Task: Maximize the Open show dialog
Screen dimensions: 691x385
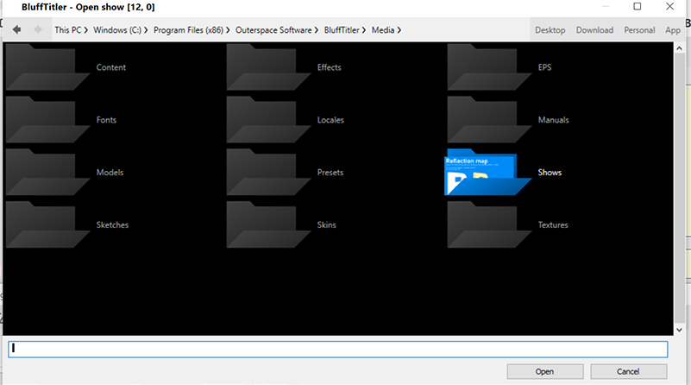Action: pos(638,6)
